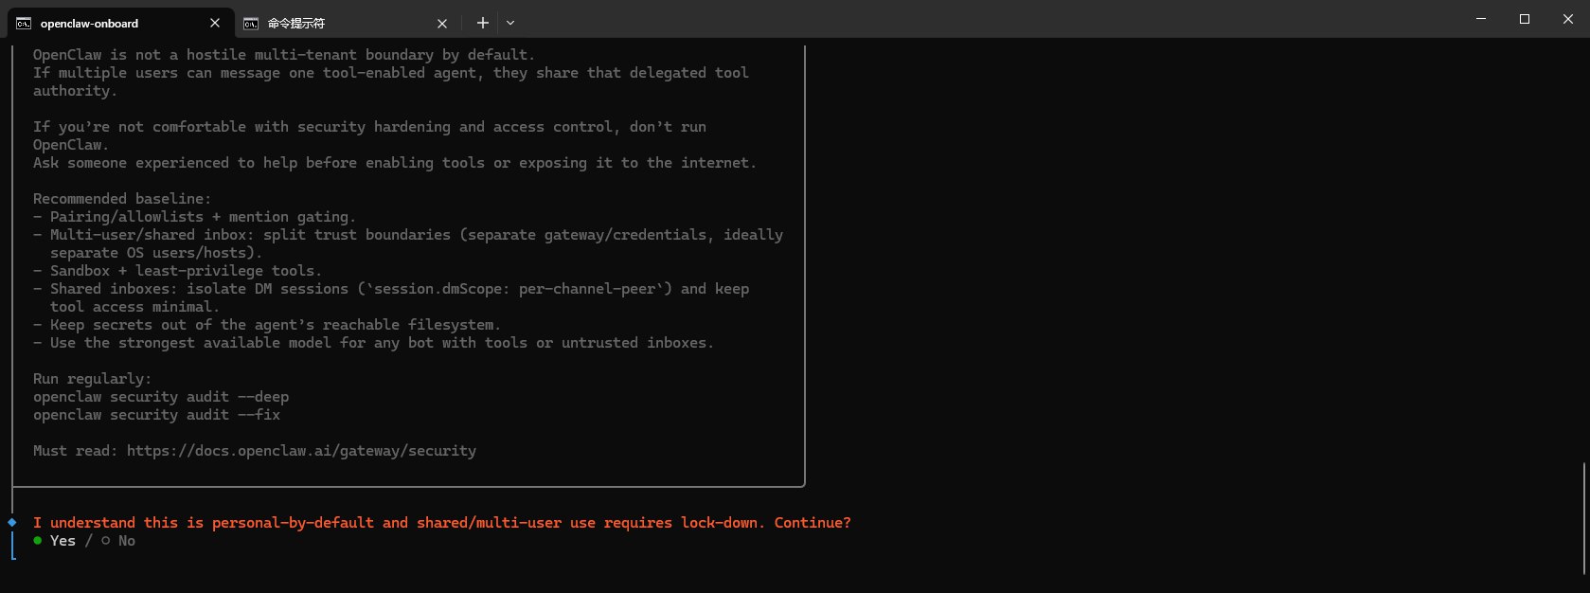1590x593 pixels.
Task: Click the 'Ask someone experienced to help' line
Action: click(x=395, y=163)
